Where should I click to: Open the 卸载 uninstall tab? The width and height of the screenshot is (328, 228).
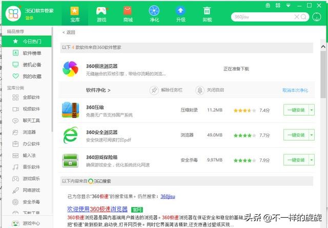click(x=207, y=14)
